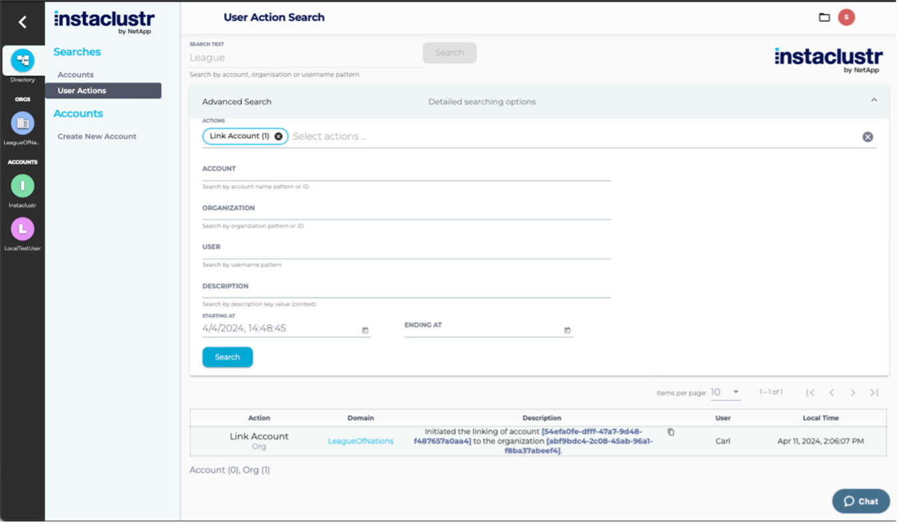Collapse the Advanced Search panel
The height and width of the screenshot is (524, 899).
(874, 100)
